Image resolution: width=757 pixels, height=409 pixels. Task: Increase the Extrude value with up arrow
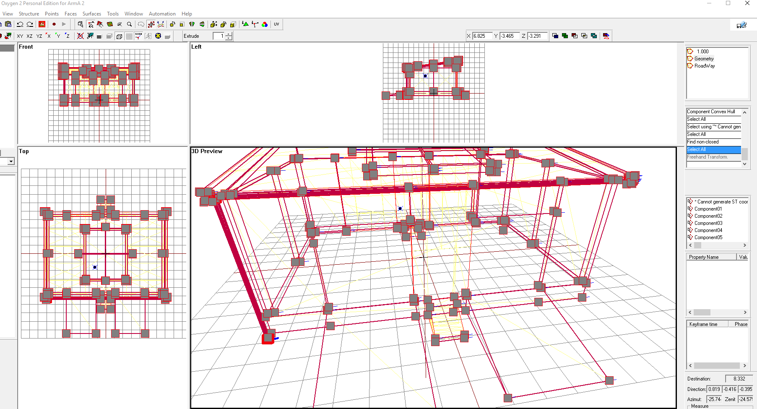229,34
